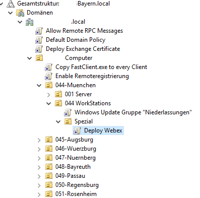
Task: Select the Domänen label
Action: [x=40, y=13]
